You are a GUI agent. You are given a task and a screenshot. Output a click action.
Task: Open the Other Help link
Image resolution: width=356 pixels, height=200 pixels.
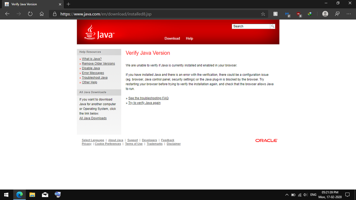(x=89, y=82)
